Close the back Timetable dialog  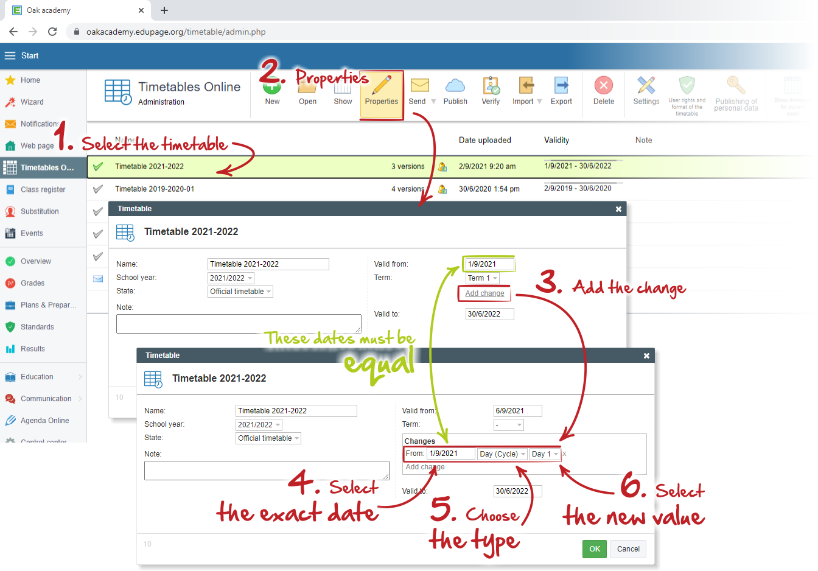[618, 209]
